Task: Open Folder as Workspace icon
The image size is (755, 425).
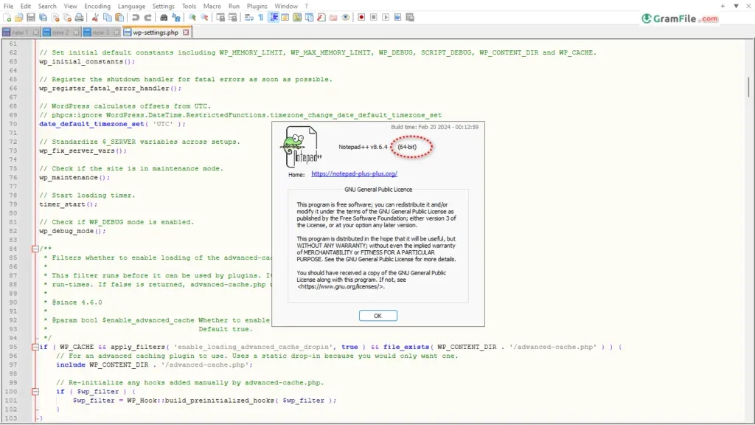Action: [x=333, y=18]
